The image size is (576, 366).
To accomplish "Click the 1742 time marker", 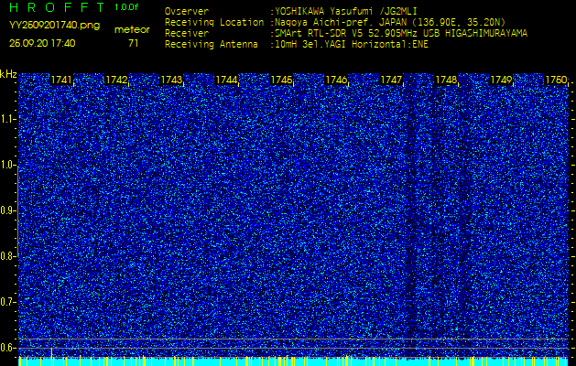I will point(116,80).
